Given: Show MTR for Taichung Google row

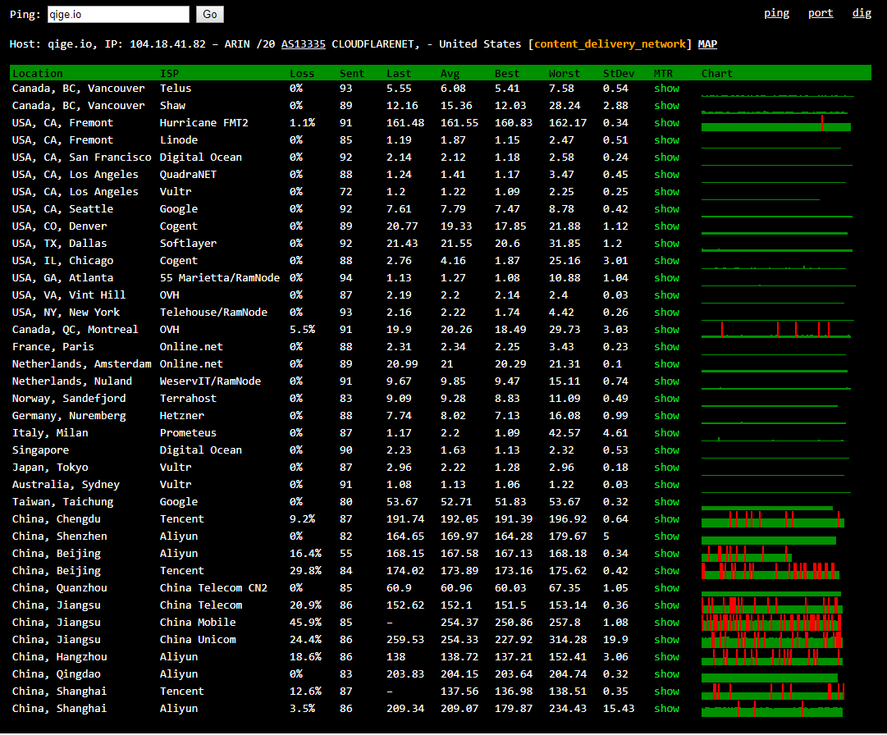Looking at the screenshot, I should [x=666, y=502].
